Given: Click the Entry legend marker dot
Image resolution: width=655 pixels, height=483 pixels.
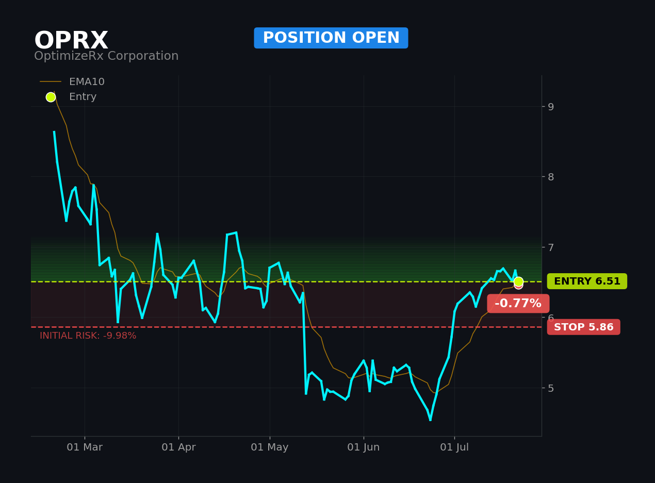Looking at the screenshot, I should click(51, 97).
